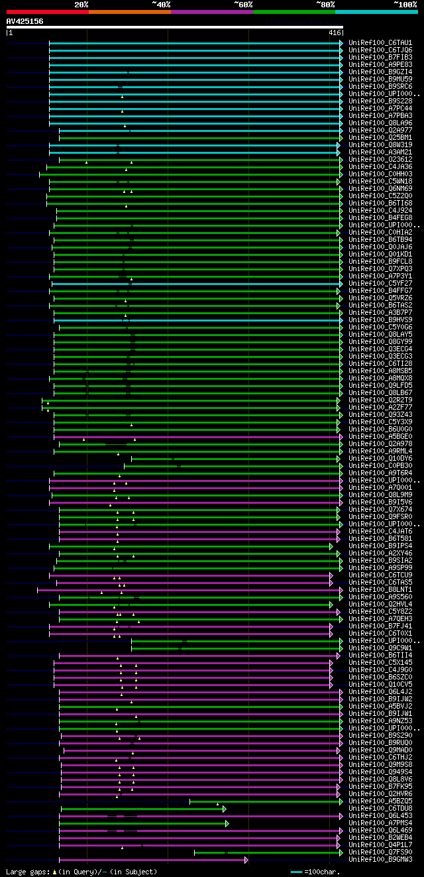The height and width of the screenshot is (877, 424).
Task: Click the cyan ~100% legend segment
Action: [376, 12]
